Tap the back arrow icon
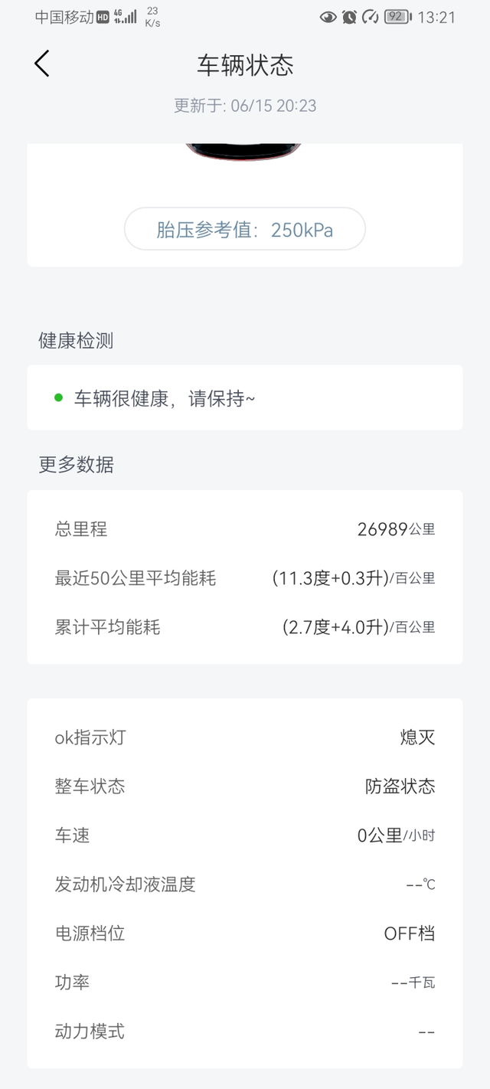The image size is (490, 1089). click(x=42, y=64)
